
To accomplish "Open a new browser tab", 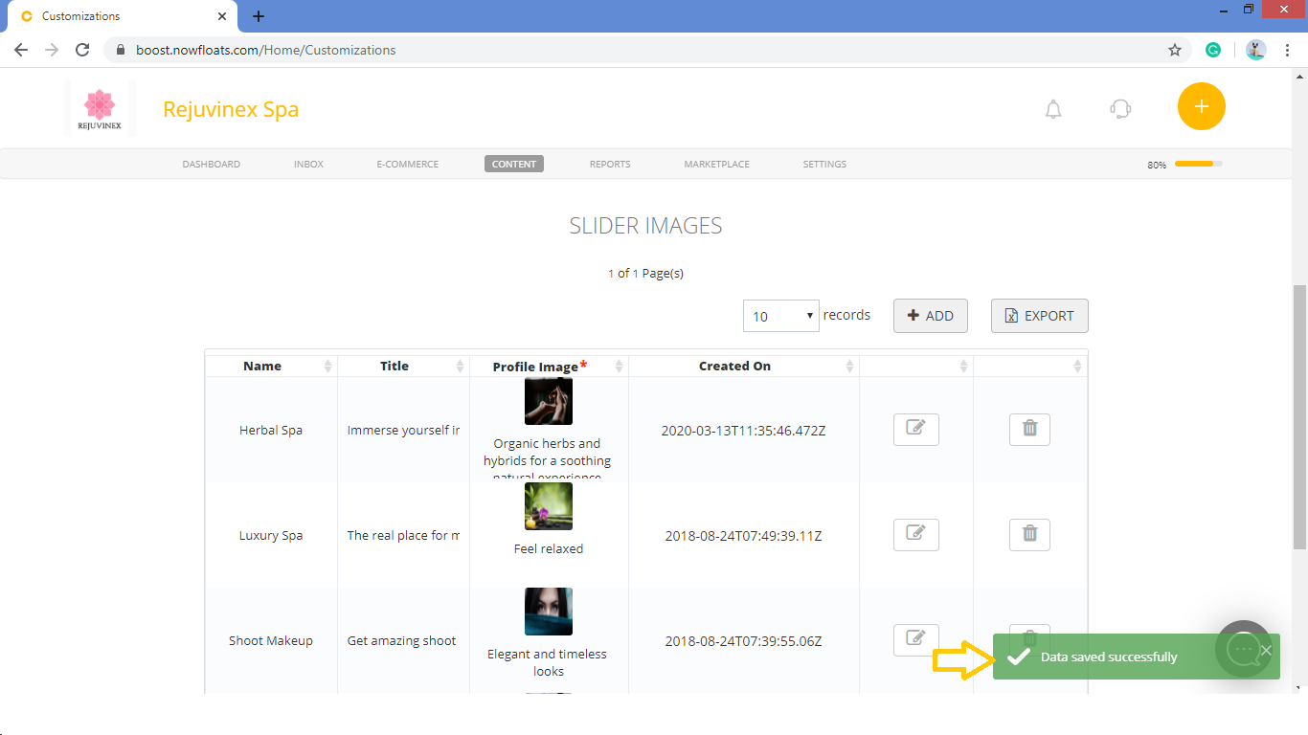I will [259, 16].
